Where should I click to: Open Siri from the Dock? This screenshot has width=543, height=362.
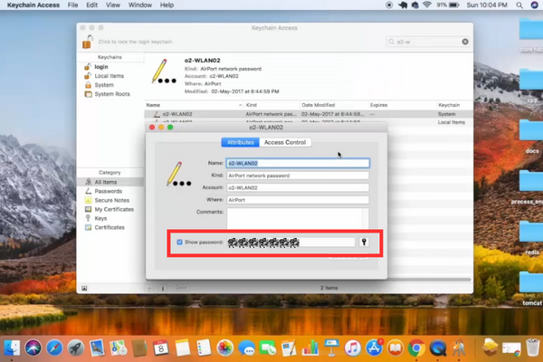click(33, 348)
